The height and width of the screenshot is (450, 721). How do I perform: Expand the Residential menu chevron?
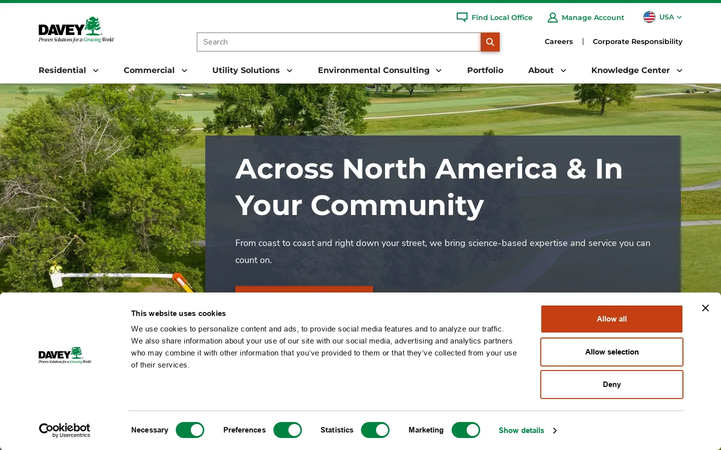[x=96, y=70]
